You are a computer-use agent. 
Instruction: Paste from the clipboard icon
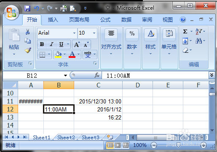[x=14, y=35]
